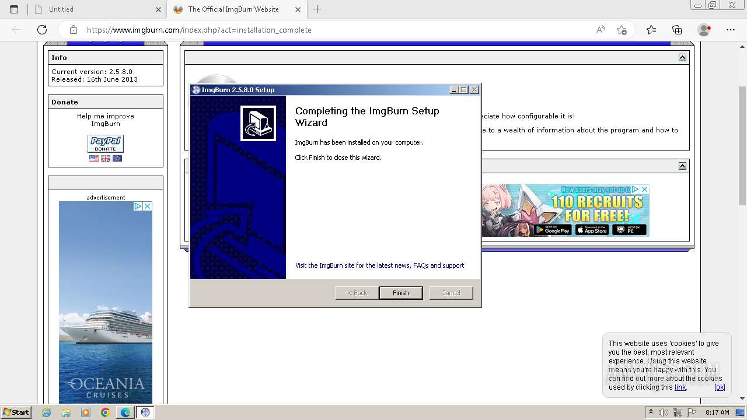Open the Oceania Cruises ad image
747x420 pixels.
(106, 303)
